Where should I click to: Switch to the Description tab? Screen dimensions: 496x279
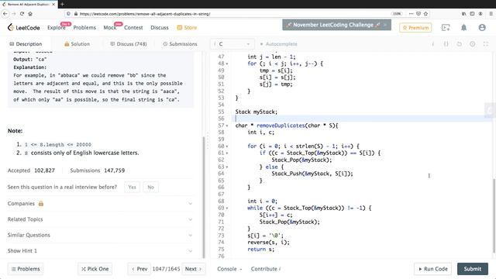coord(26,44)
